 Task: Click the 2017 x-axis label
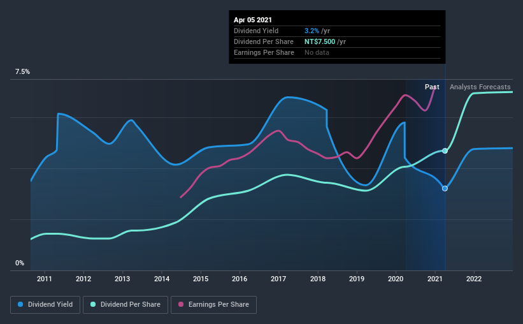coord(278,279)
